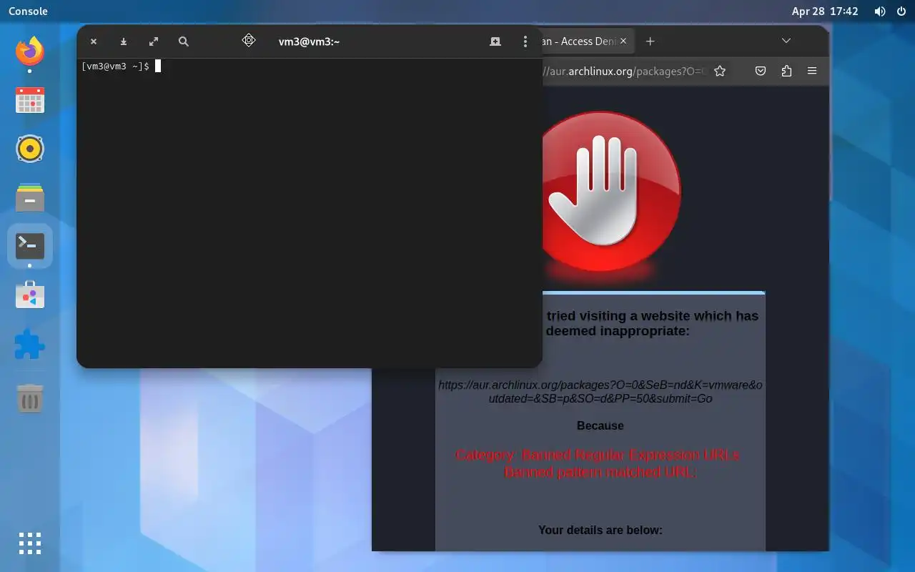Click the Firefox address bar URL

click(x=625, y=71)
